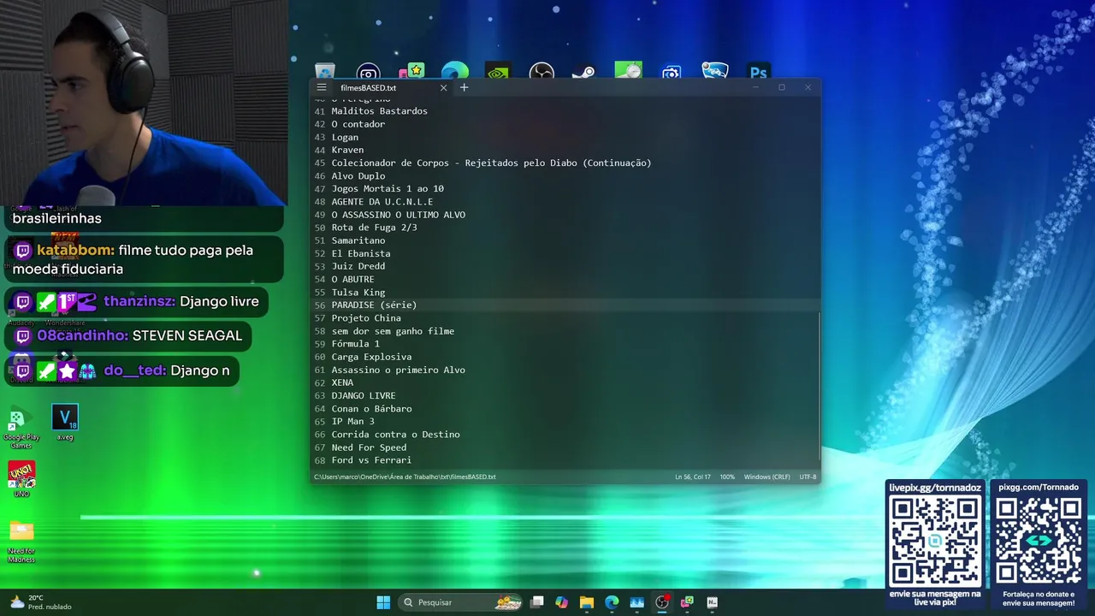Image resolution: width=1095 pixels, height=616 pixels.
Task: Click the file path in the status bar
Action: tap(405, 477)
